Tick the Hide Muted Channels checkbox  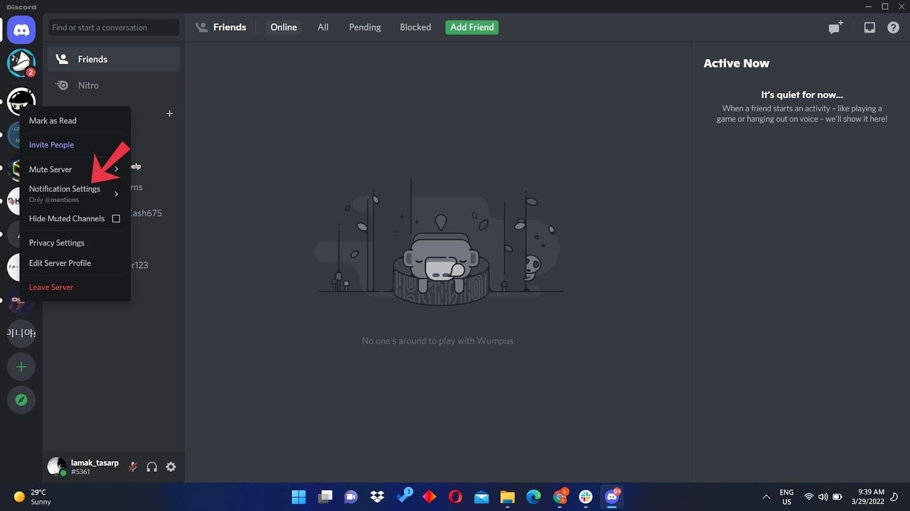click(x=116, y=219)
